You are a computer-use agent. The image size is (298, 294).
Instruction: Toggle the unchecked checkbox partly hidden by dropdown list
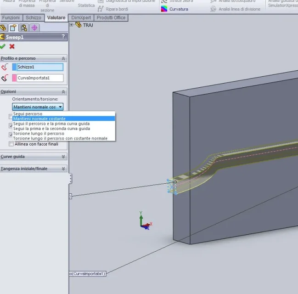point(11,116)
